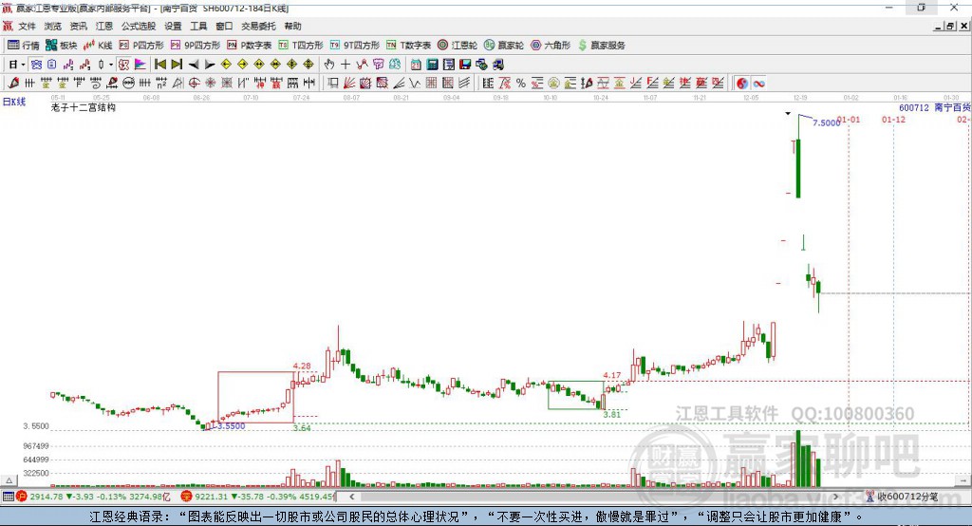Toggle the colored triangle gradient icon
972x526 pixels.
[x=140, y=65]
